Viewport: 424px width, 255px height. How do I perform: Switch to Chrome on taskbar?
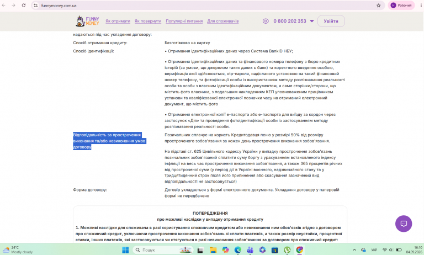coord(299,250)
